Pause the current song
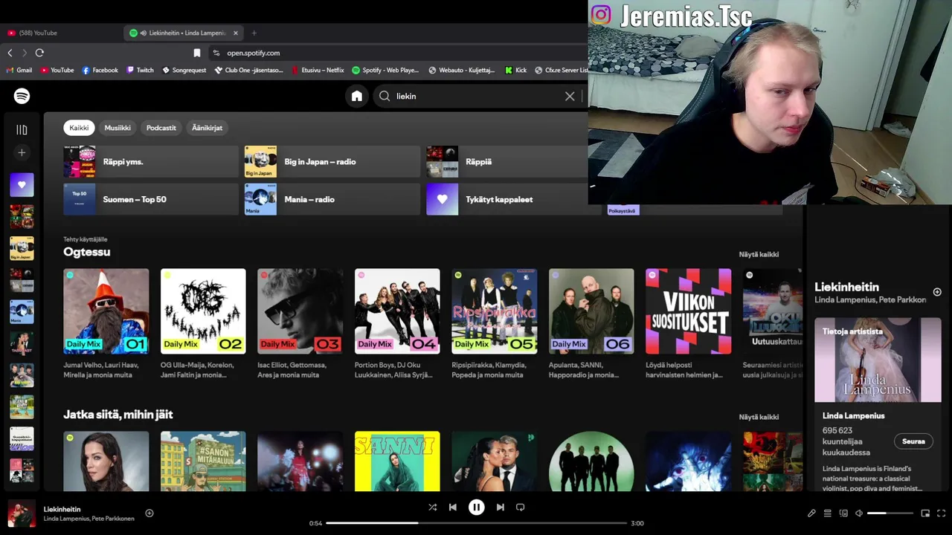 coord(476,508)
